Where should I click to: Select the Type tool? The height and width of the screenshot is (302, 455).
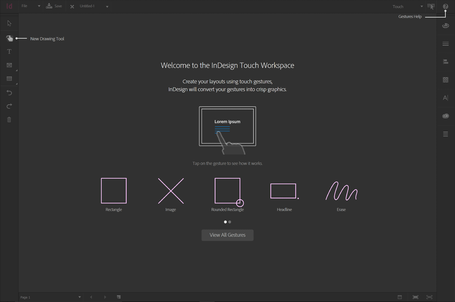pos(9,51)
